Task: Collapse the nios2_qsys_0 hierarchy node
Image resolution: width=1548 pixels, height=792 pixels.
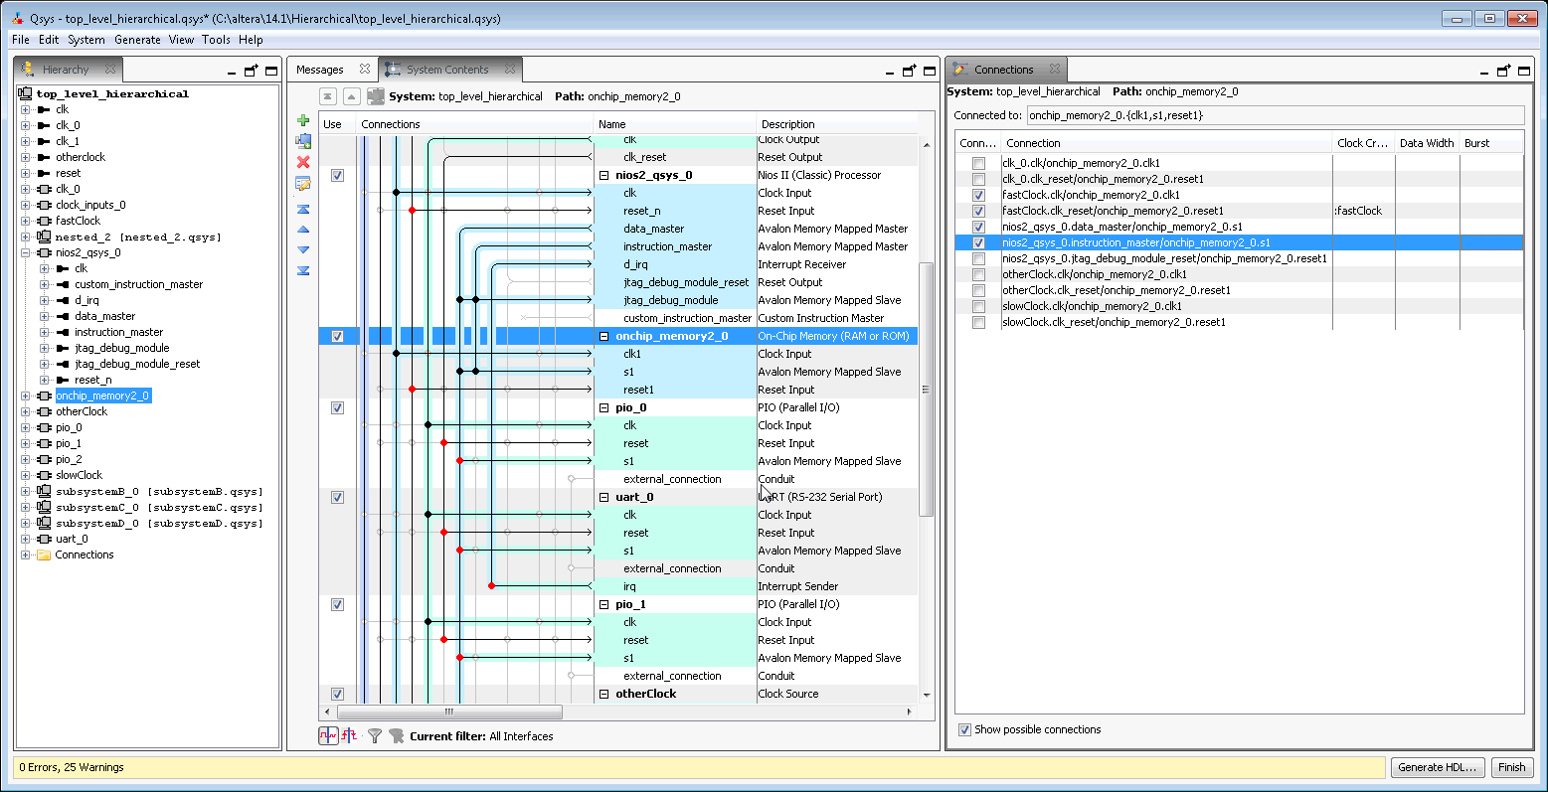Action: 26,252
